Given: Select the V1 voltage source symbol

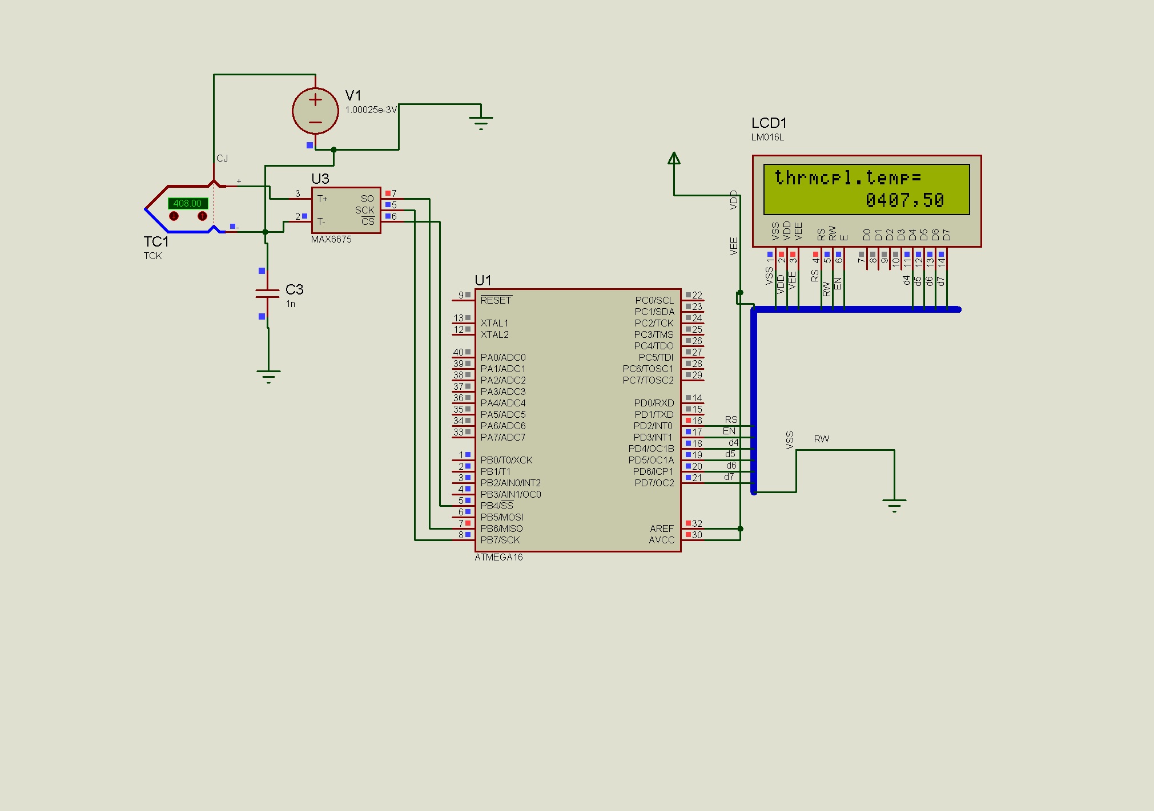Looking at the screenshot, I should tap(315, 111).
